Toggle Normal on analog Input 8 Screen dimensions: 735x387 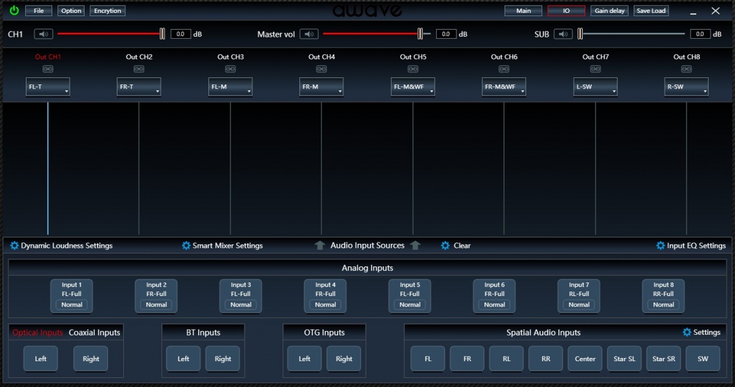point(663,304)
